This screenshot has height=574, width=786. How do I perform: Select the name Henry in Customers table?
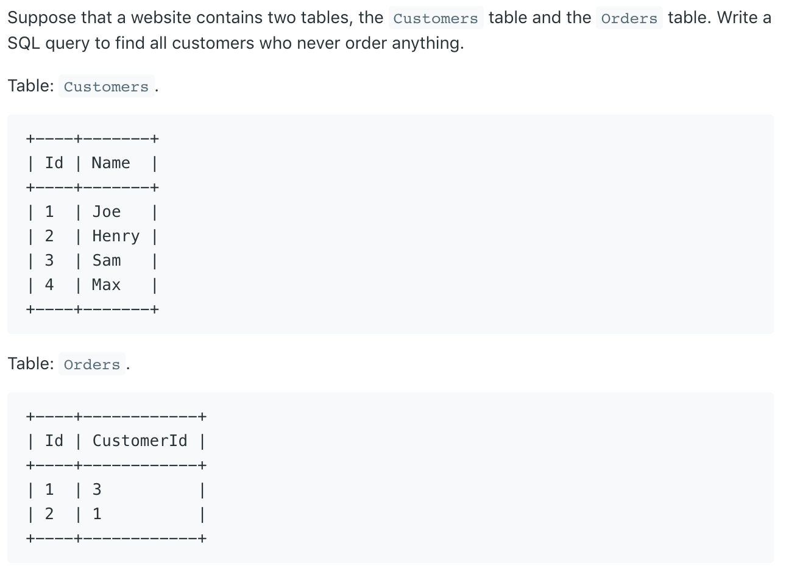point(116,236)
